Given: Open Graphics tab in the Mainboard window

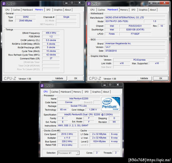Looking at the screenshot, I should click(143, 10).
